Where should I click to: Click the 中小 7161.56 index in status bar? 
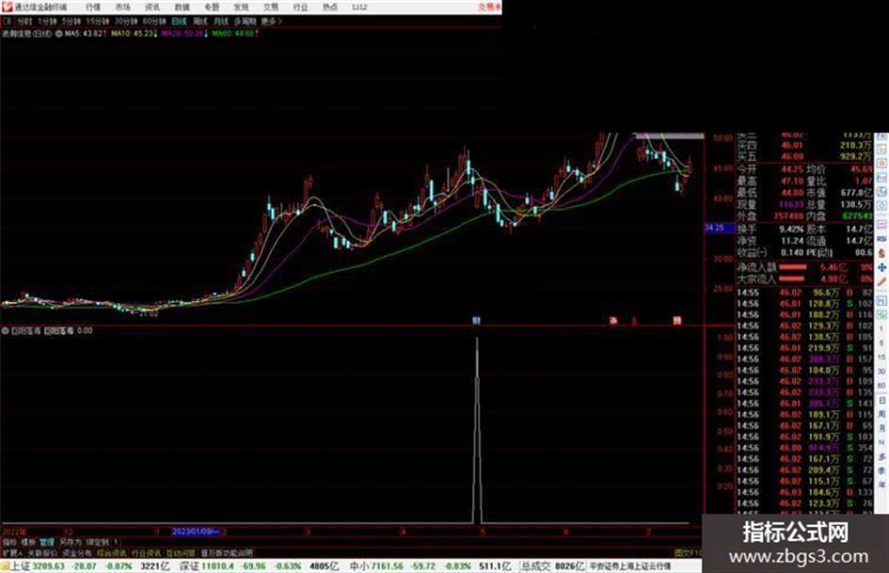pyautogui.click(x=376, y=566)
